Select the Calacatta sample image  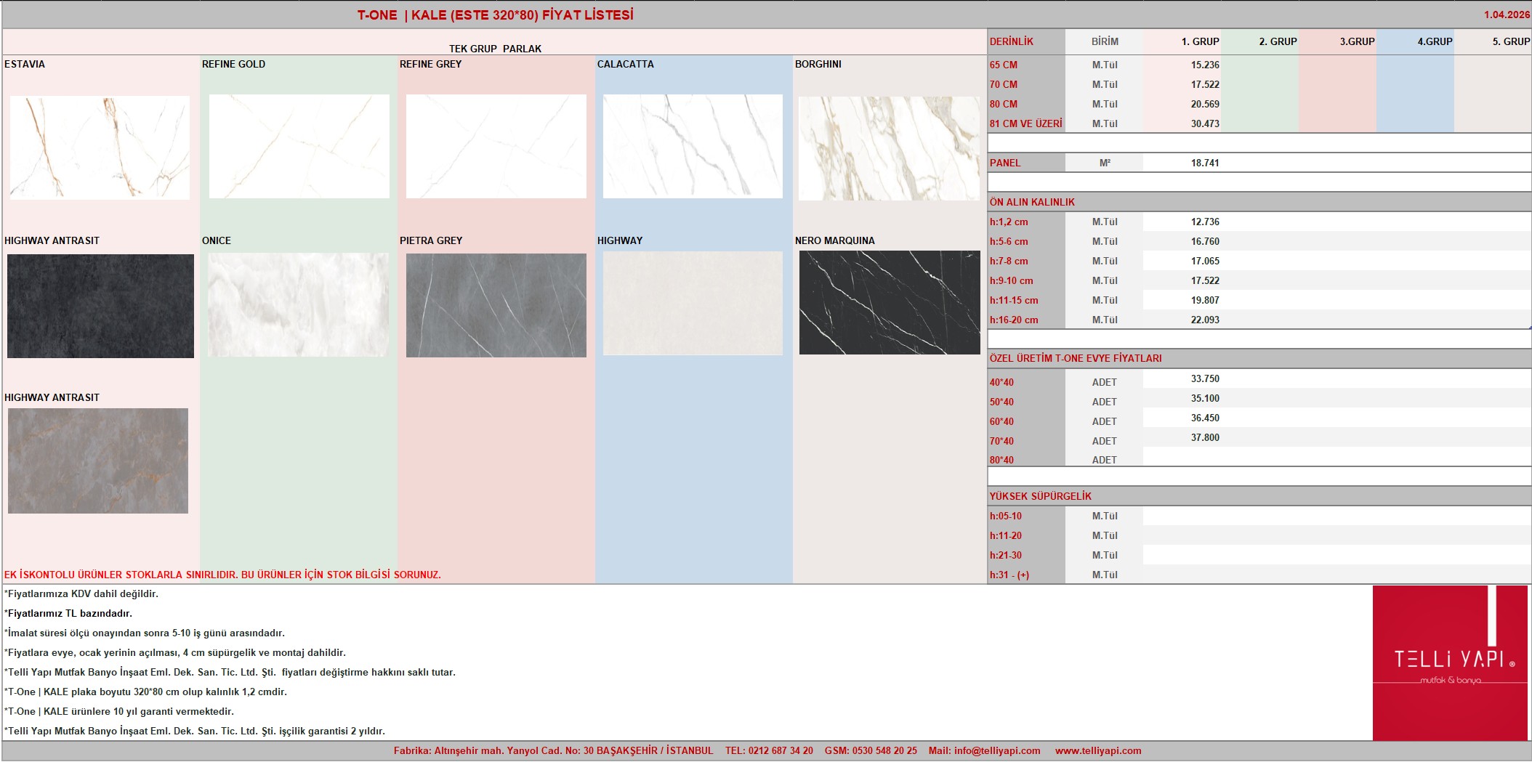coord(693,146)
